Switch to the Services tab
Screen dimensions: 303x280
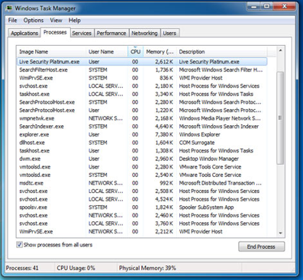[x=82, y=33]
